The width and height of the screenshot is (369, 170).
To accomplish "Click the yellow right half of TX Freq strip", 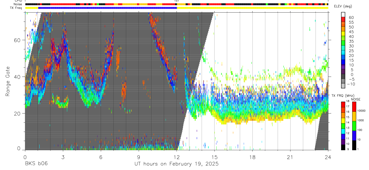I will pos(252,8).
